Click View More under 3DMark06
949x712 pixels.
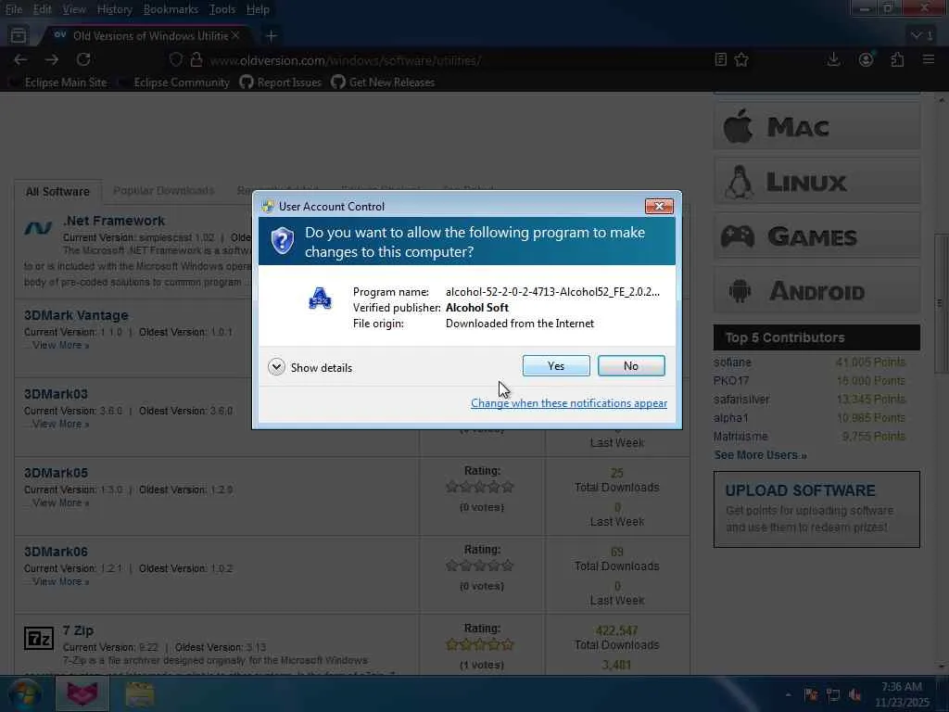60,581
